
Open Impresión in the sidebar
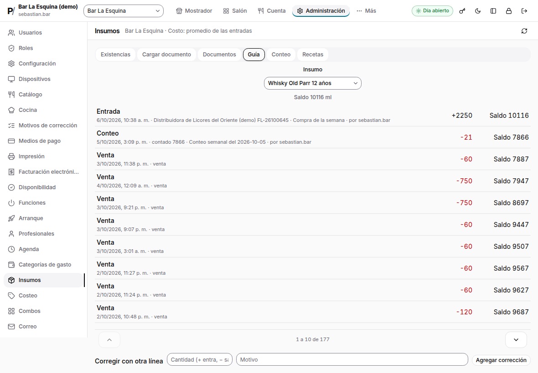coord(44,156)
